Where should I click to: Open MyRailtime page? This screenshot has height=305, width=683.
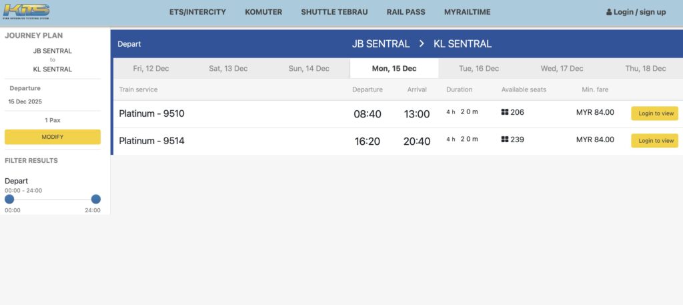(x=467, y=12)
